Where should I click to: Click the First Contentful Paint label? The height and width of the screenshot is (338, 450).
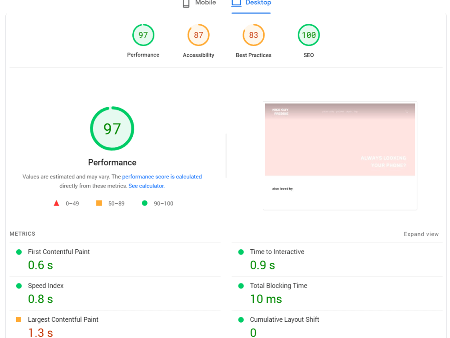point(59,252)
